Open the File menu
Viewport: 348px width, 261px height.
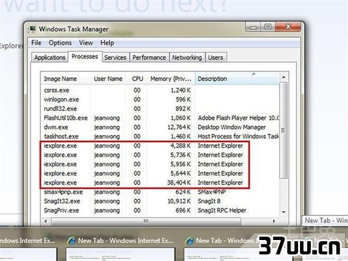click(36, 43)
